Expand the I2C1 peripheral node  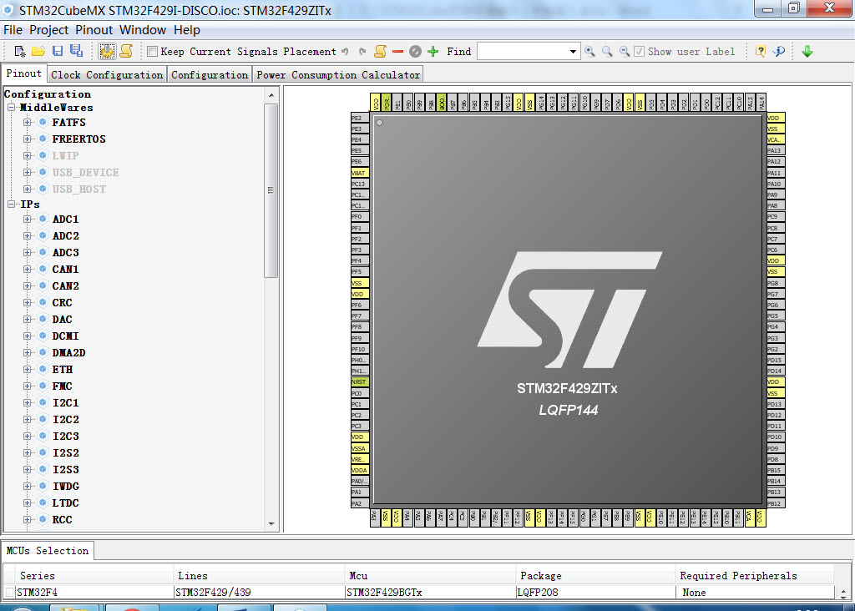point(28,403)
